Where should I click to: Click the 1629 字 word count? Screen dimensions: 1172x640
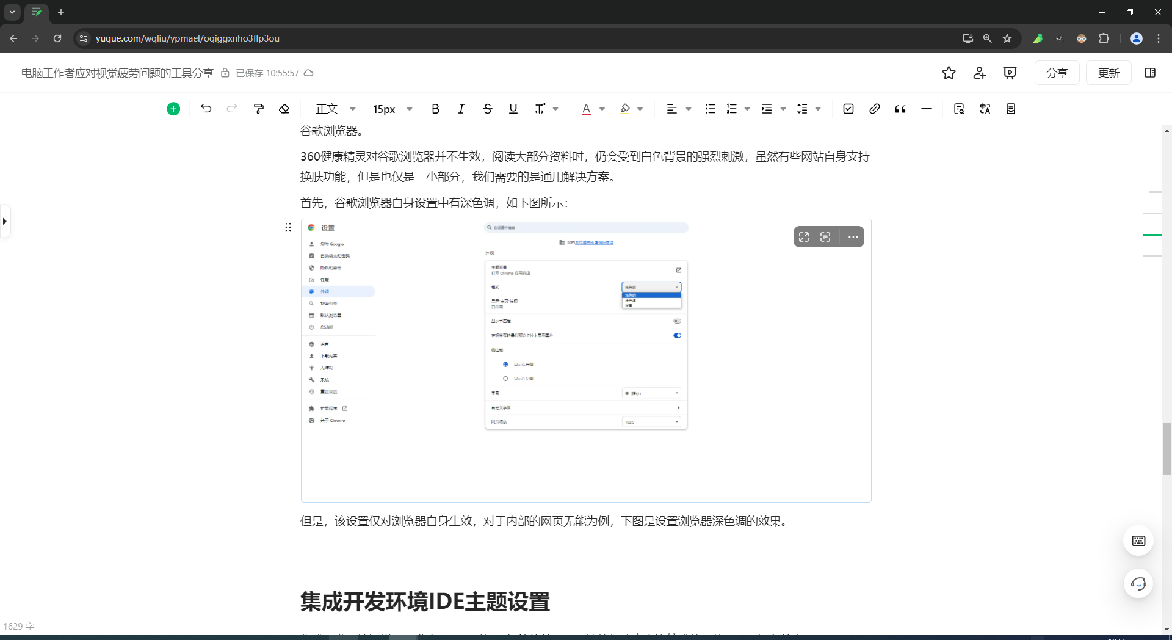[19, 626]
